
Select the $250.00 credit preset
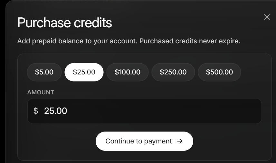(x=173, y=72)
